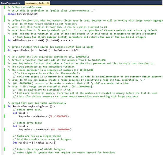Click the 'let PerformTwoLongRunningTasks () =' line
163x155 pixels.
pyautogui.click(x=32, y=106)
